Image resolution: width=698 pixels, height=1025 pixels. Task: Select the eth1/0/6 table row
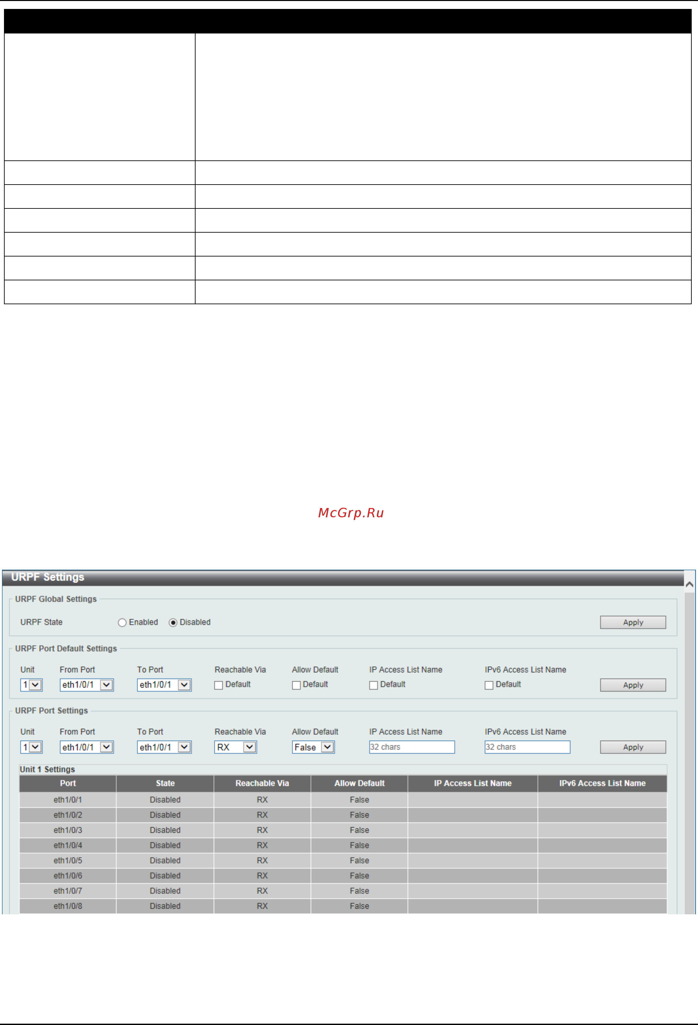click(343, 876)
